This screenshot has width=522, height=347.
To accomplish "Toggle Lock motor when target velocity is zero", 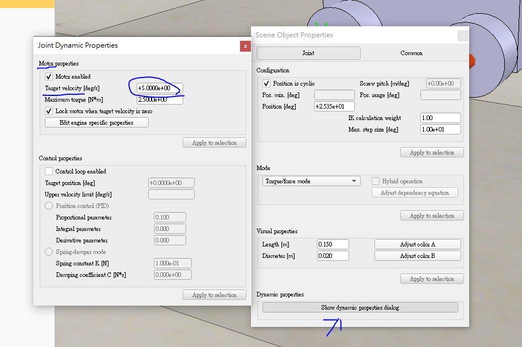I will [49, 111].
